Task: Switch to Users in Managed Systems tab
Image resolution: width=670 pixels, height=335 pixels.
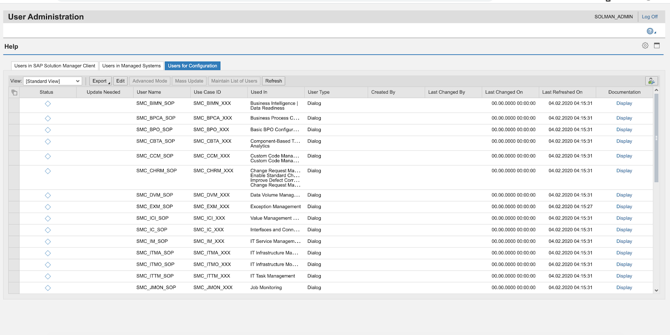Action: tap(131, 66)
